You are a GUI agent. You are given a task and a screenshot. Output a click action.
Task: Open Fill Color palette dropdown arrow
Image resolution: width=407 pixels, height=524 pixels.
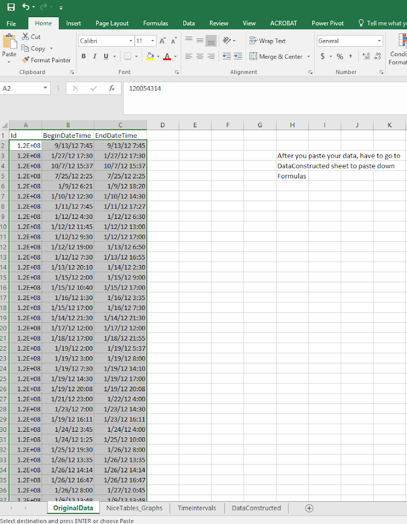point(158,57)
